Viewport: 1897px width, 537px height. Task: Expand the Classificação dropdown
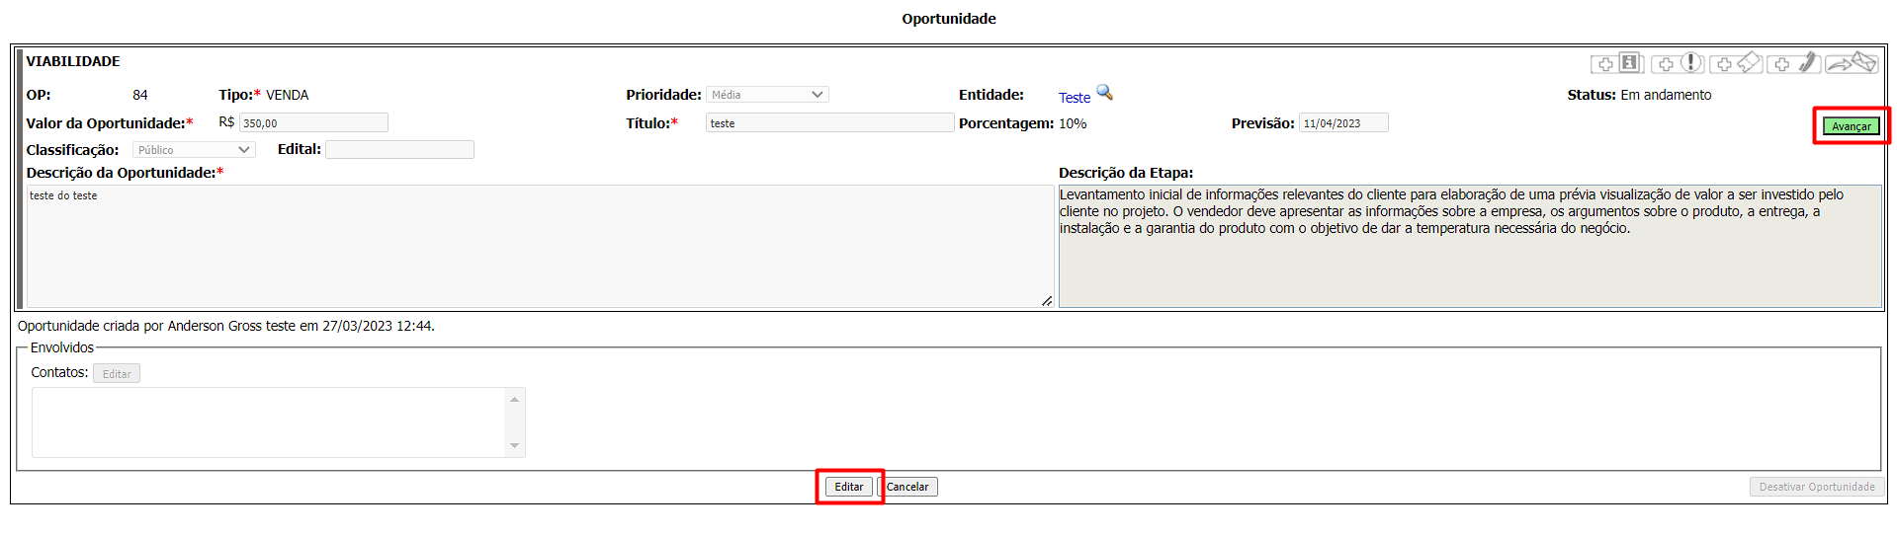[194, 150]
